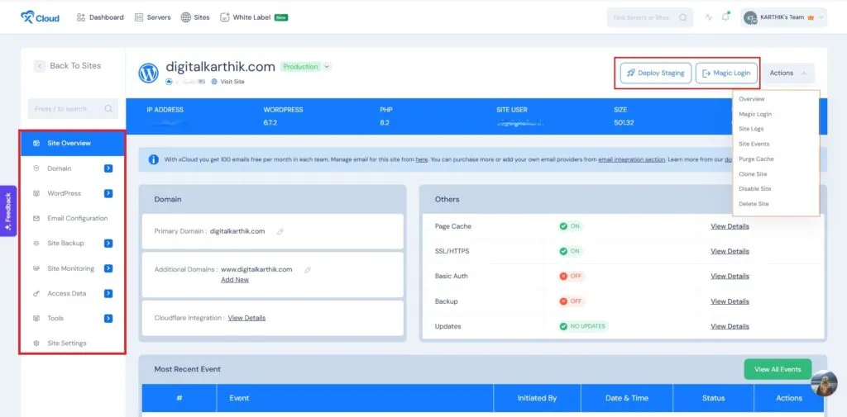Edit Primary Domain pencil icon
The width and height of the screenshot is (847, 417).
click(x=280, y=231)
